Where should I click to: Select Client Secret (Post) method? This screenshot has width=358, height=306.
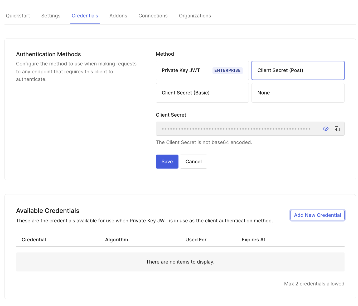click(280, 70)
